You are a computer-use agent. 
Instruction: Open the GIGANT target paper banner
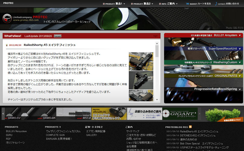pos(180,114)
